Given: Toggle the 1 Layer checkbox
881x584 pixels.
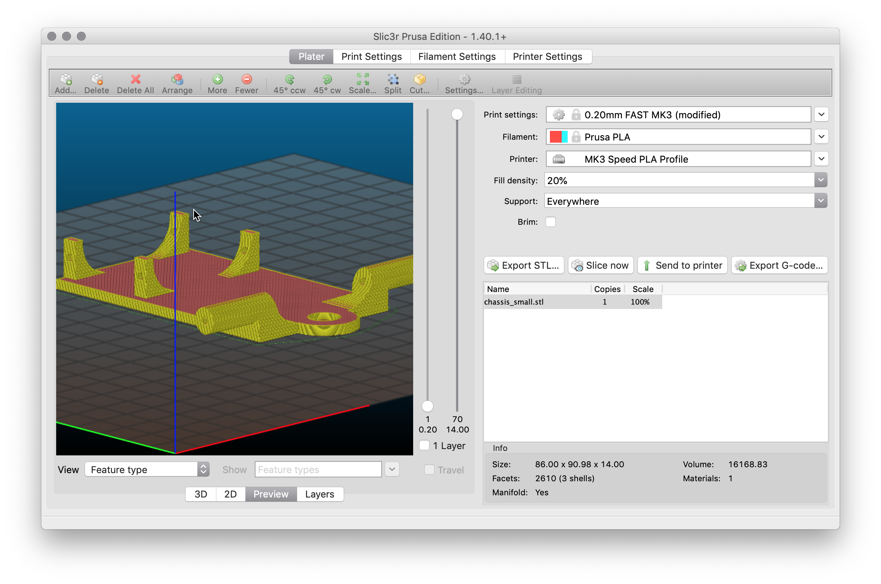Looking at the screenshot, I should point(424,445).
